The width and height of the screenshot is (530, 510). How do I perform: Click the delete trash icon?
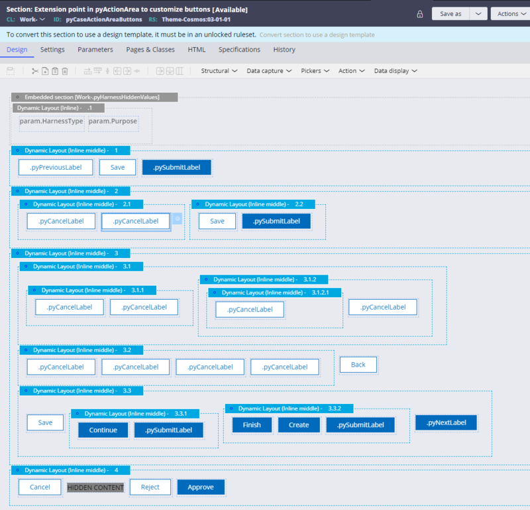click(x=65, y=71)
